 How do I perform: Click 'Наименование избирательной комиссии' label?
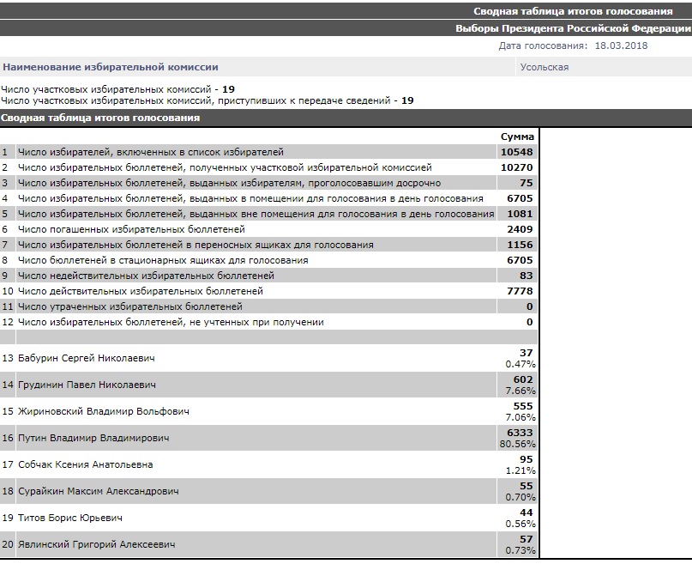111,67
